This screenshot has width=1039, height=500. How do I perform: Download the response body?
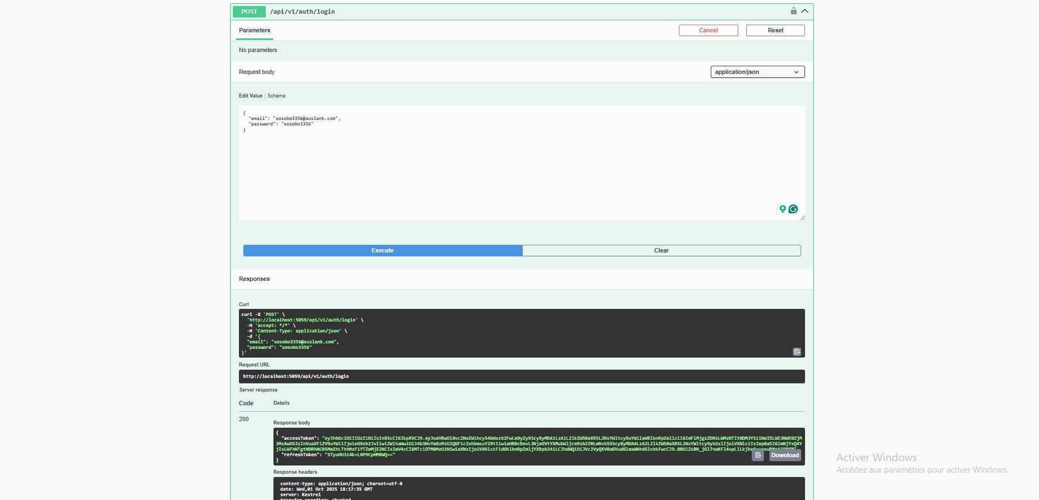(785, 455)
